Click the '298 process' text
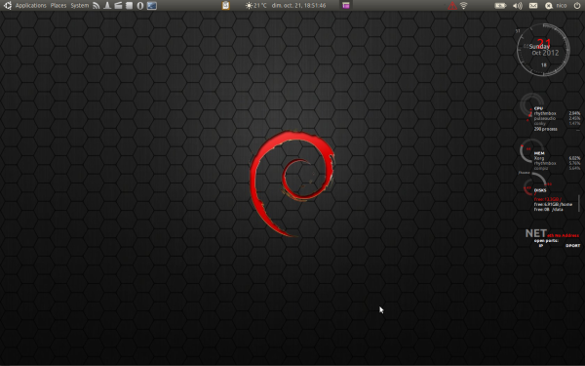 click(x=545, y=129)
